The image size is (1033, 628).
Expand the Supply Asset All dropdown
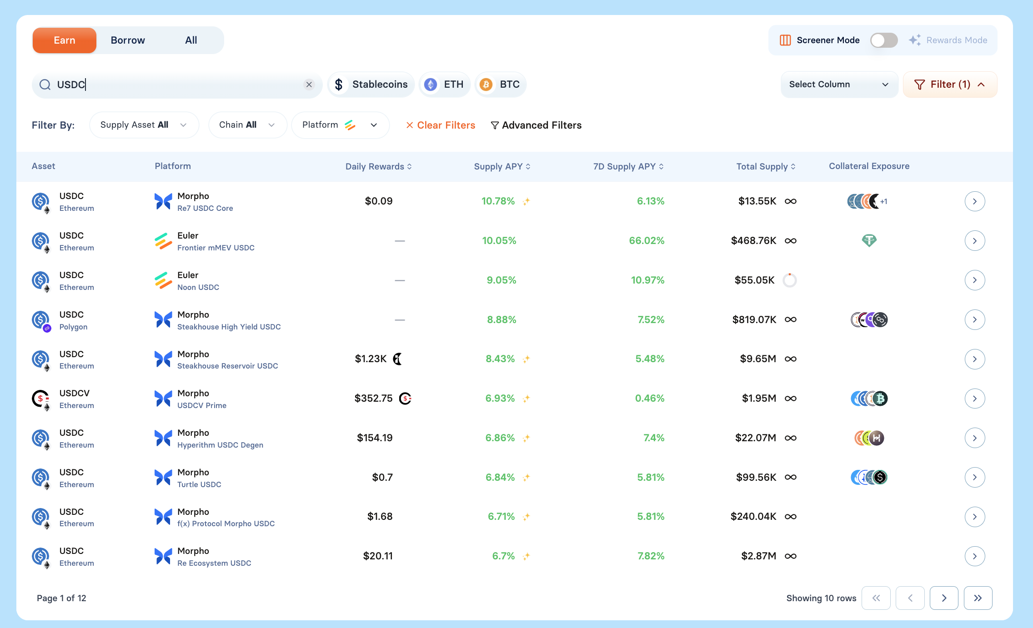click(x=144, y=125)
